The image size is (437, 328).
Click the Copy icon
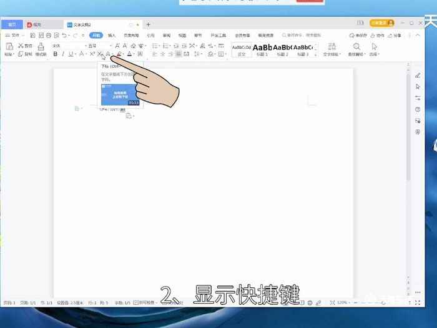(x=21, y=54)
